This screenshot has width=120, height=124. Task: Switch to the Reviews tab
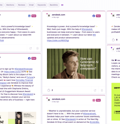21,5
